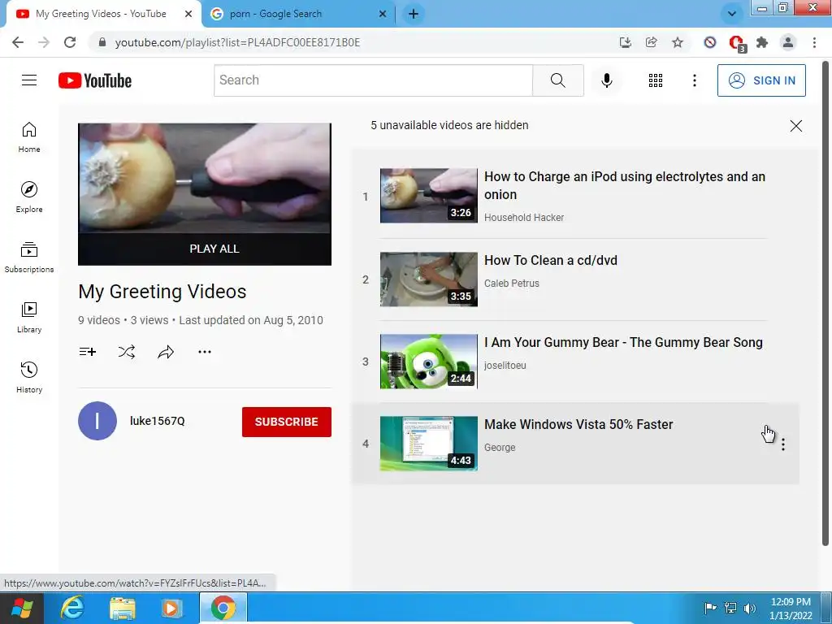Screen dimensions: 832x624
Task: Click the address bar URL
Action: click(x=238, y=42)
